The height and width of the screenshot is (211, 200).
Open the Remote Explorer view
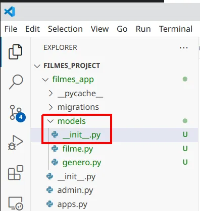pos(16,203)
